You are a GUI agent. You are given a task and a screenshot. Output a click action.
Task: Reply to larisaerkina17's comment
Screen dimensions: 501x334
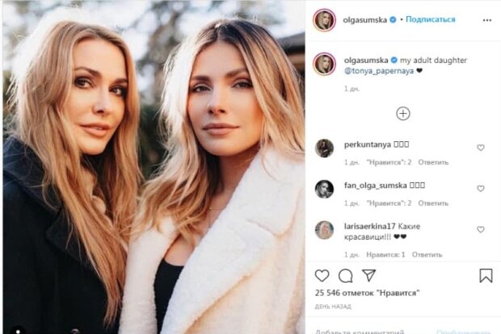427,255
